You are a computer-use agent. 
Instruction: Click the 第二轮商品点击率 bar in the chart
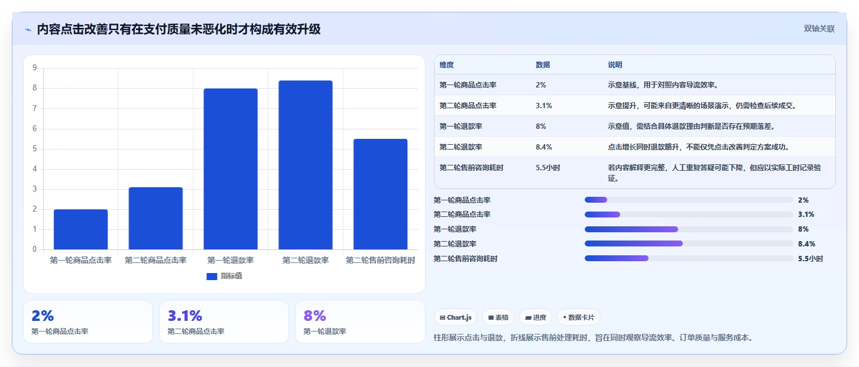pyautogui.click(x=155, y=218)
